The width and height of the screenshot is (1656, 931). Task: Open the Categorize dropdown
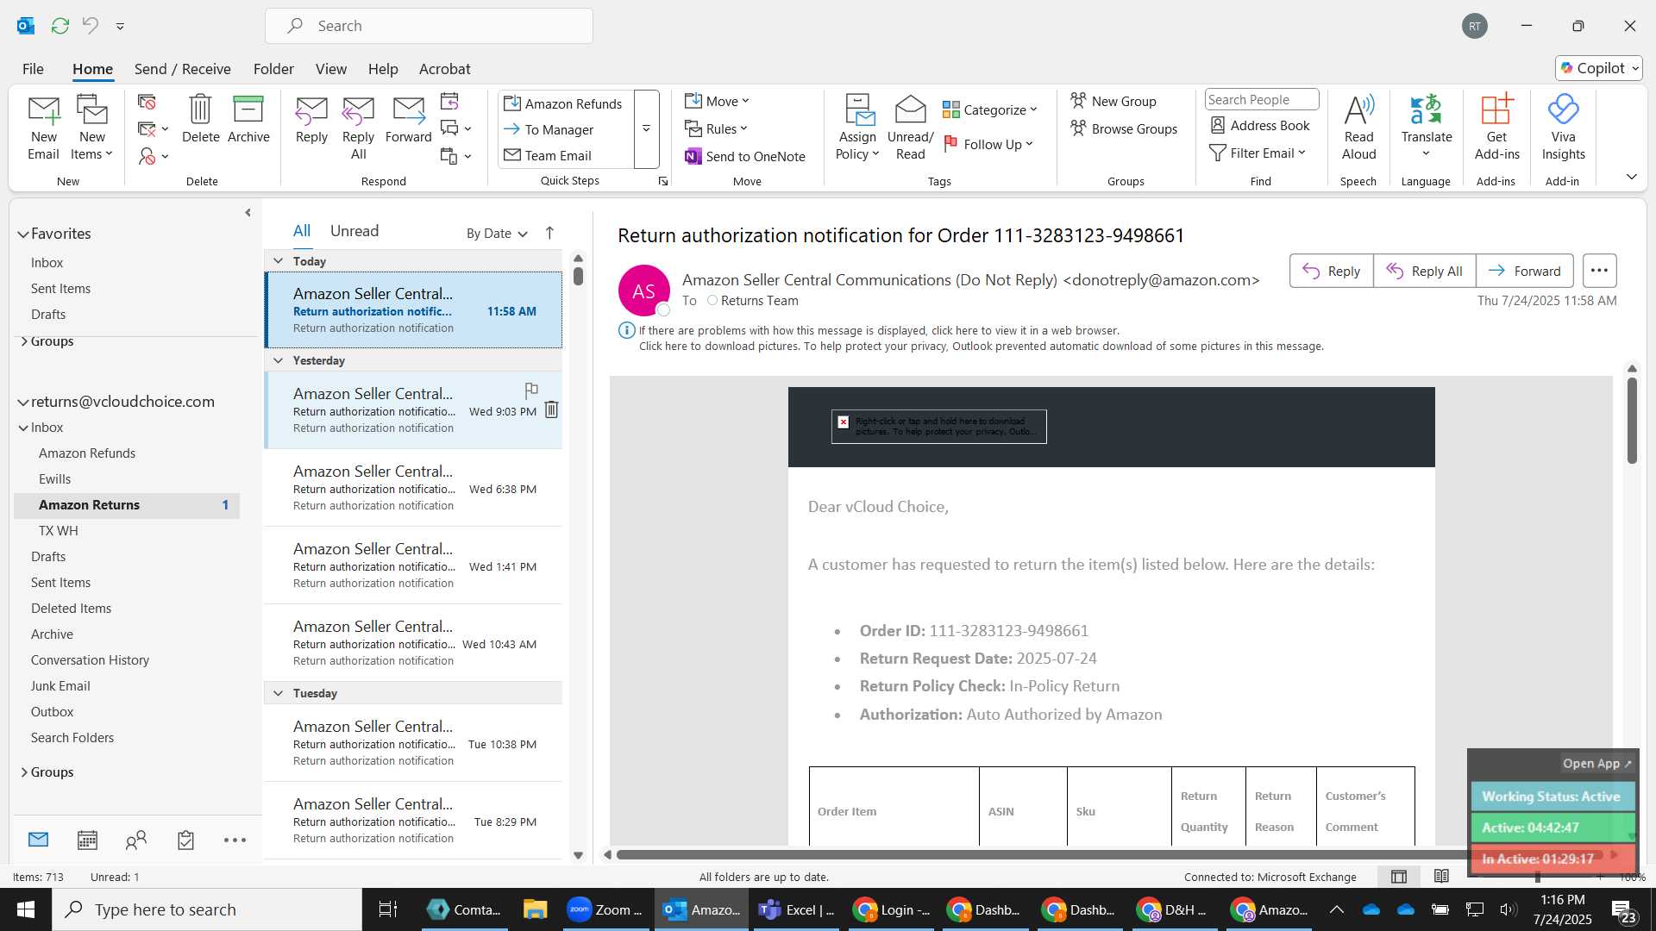(x=990, y=109)
